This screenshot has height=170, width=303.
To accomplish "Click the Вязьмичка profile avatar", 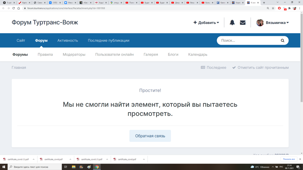I will [260, 23].
